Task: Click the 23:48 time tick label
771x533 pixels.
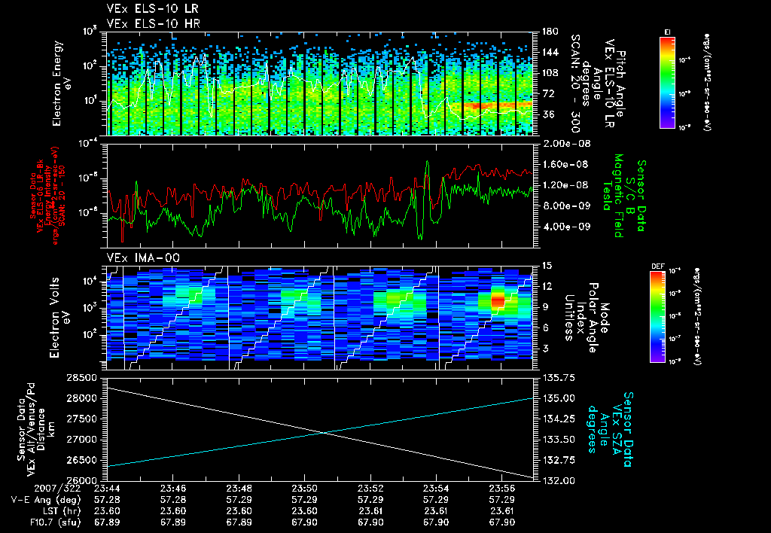Action: (x=239, y=489)
